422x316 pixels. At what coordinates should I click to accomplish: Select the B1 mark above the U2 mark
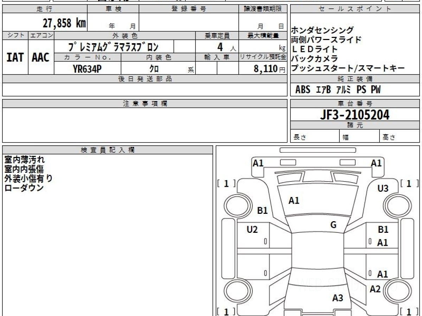tap(263, 211)
